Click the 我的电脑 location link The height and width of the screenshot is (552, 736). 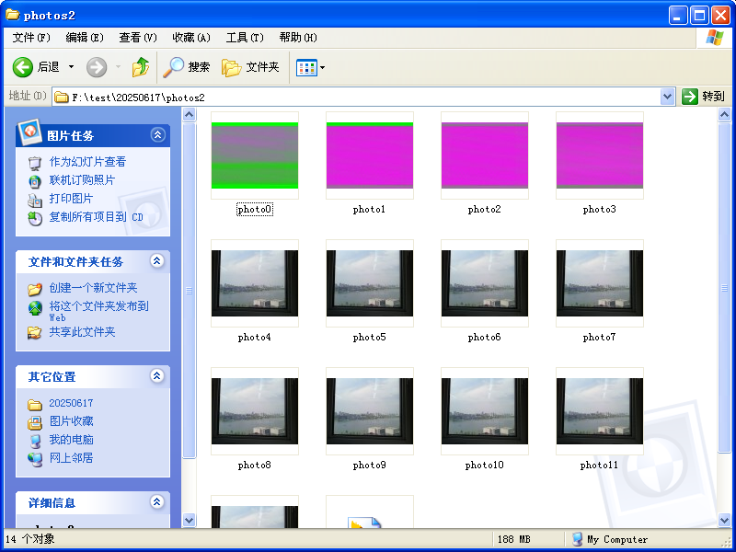click(72, 440)
